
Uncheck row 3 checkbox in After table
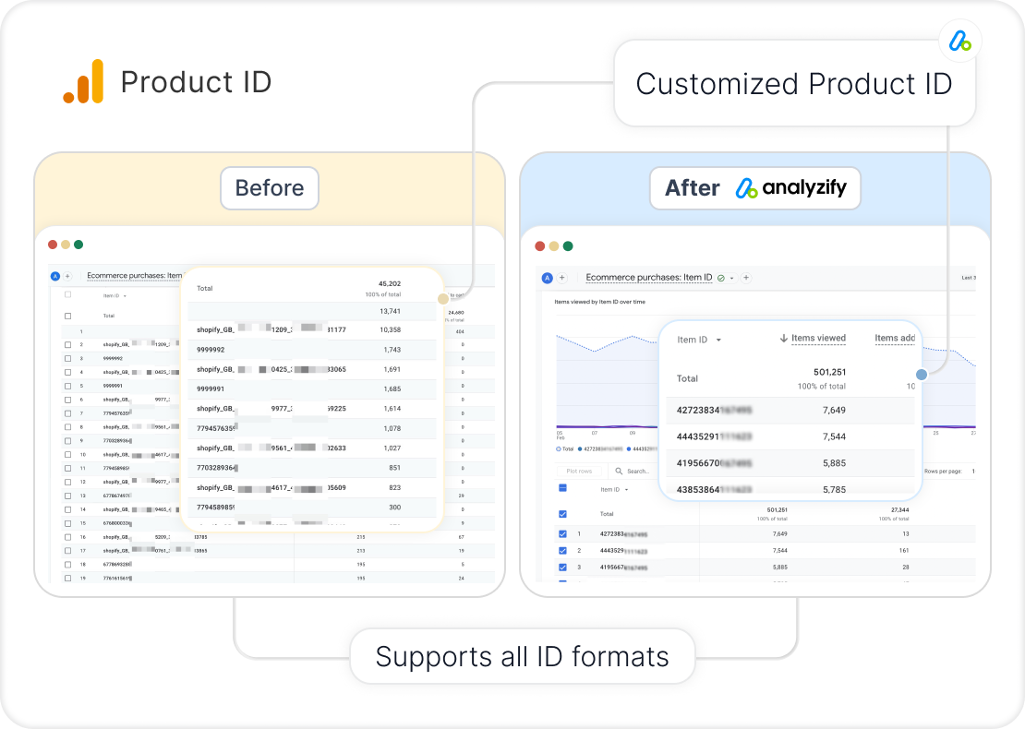[563, 567]
